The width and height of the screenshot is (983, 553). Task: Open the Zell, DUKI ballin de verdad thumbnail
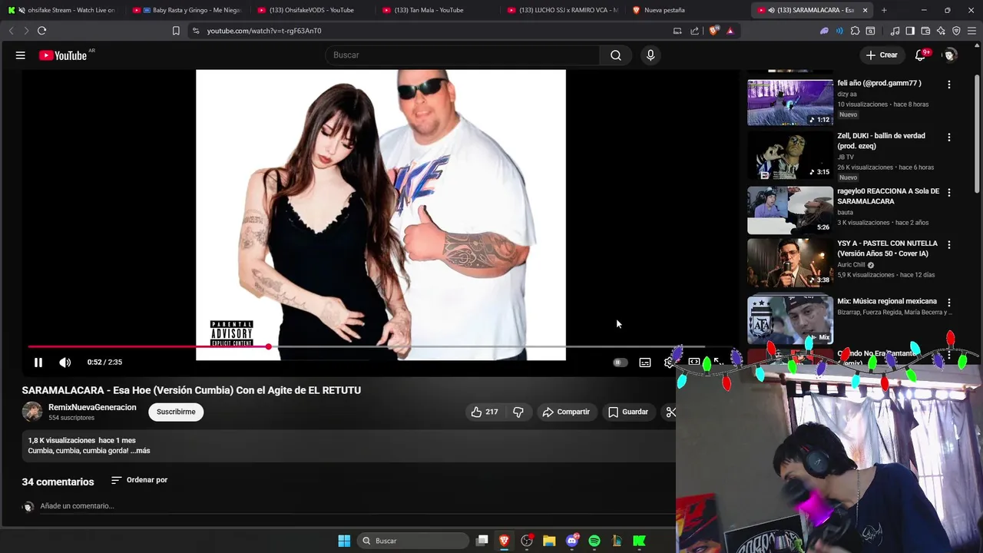tap(790, 156)
